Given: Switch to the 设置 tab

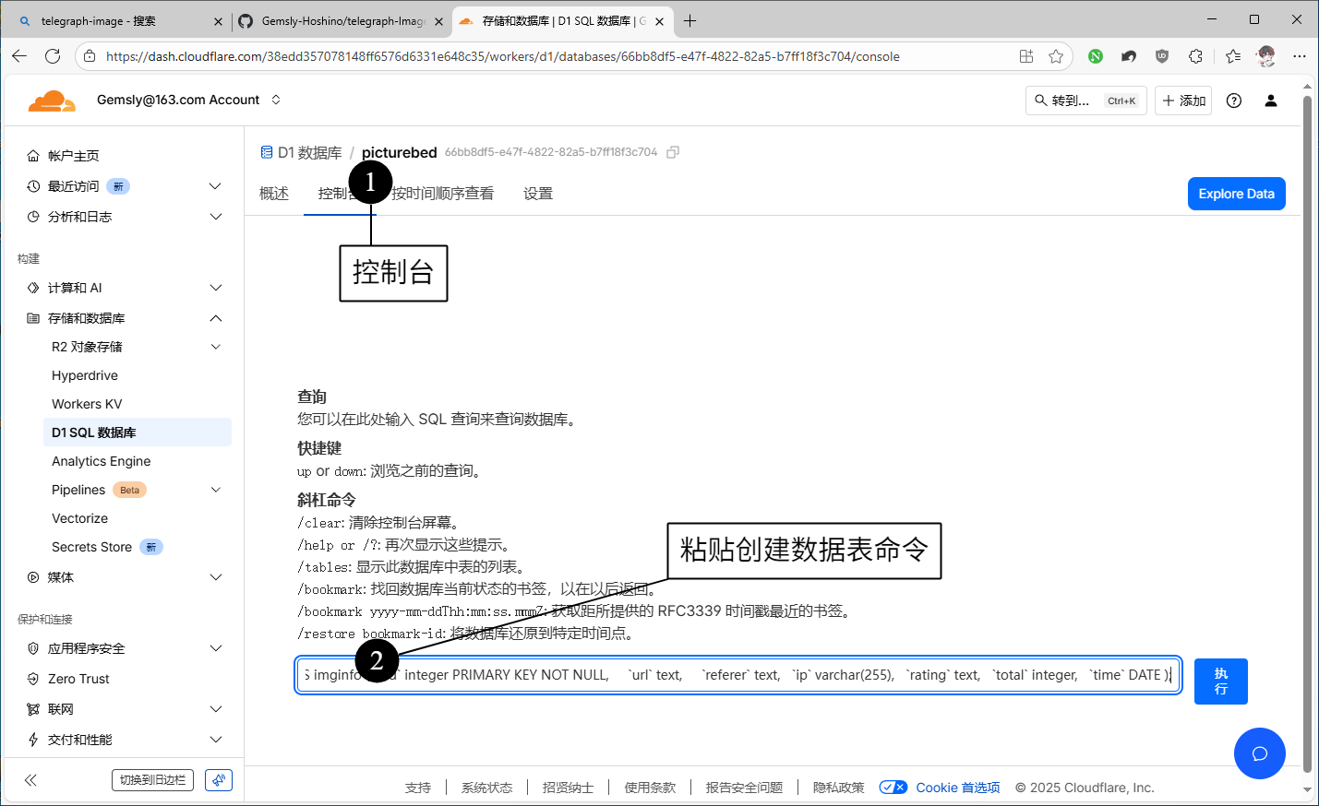Looking at the screenshot, I should tap(537, 194).
